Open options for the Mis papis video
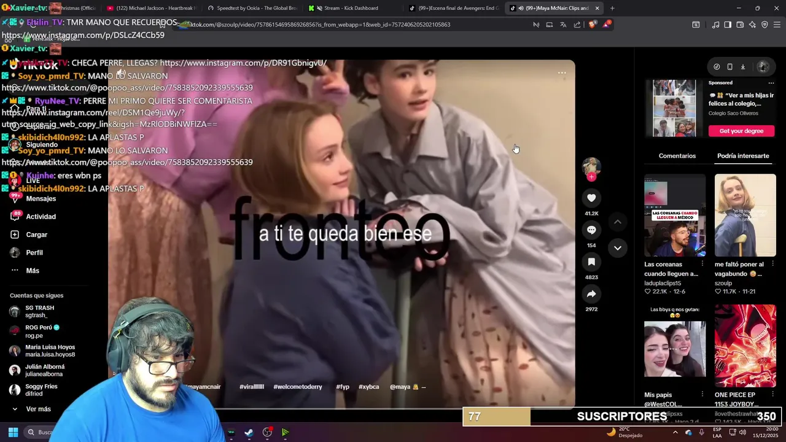 click(702, 395)
